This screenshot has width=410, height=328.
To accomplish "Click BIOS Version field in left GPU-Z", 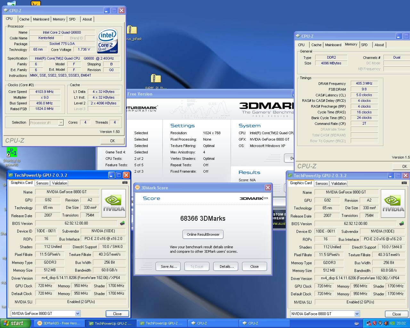I will (77, 223).
